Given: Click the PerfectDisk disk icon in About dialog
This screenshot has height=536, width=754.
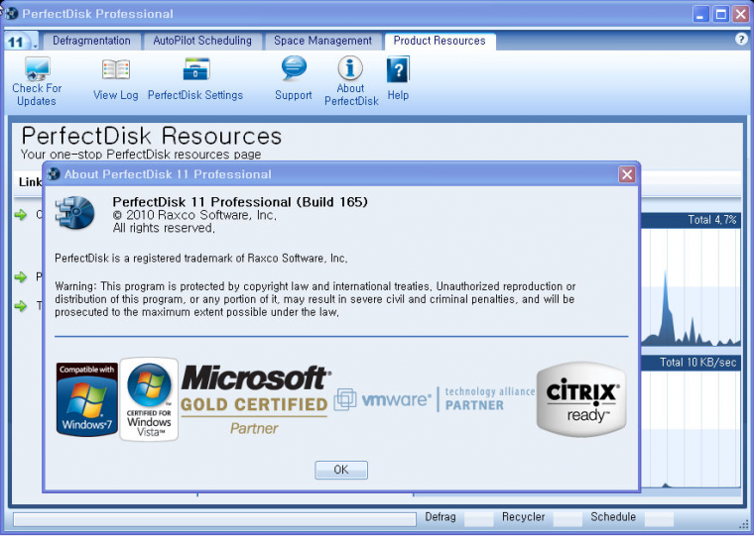Looking at the screenshot, I should tap(75, 213).
